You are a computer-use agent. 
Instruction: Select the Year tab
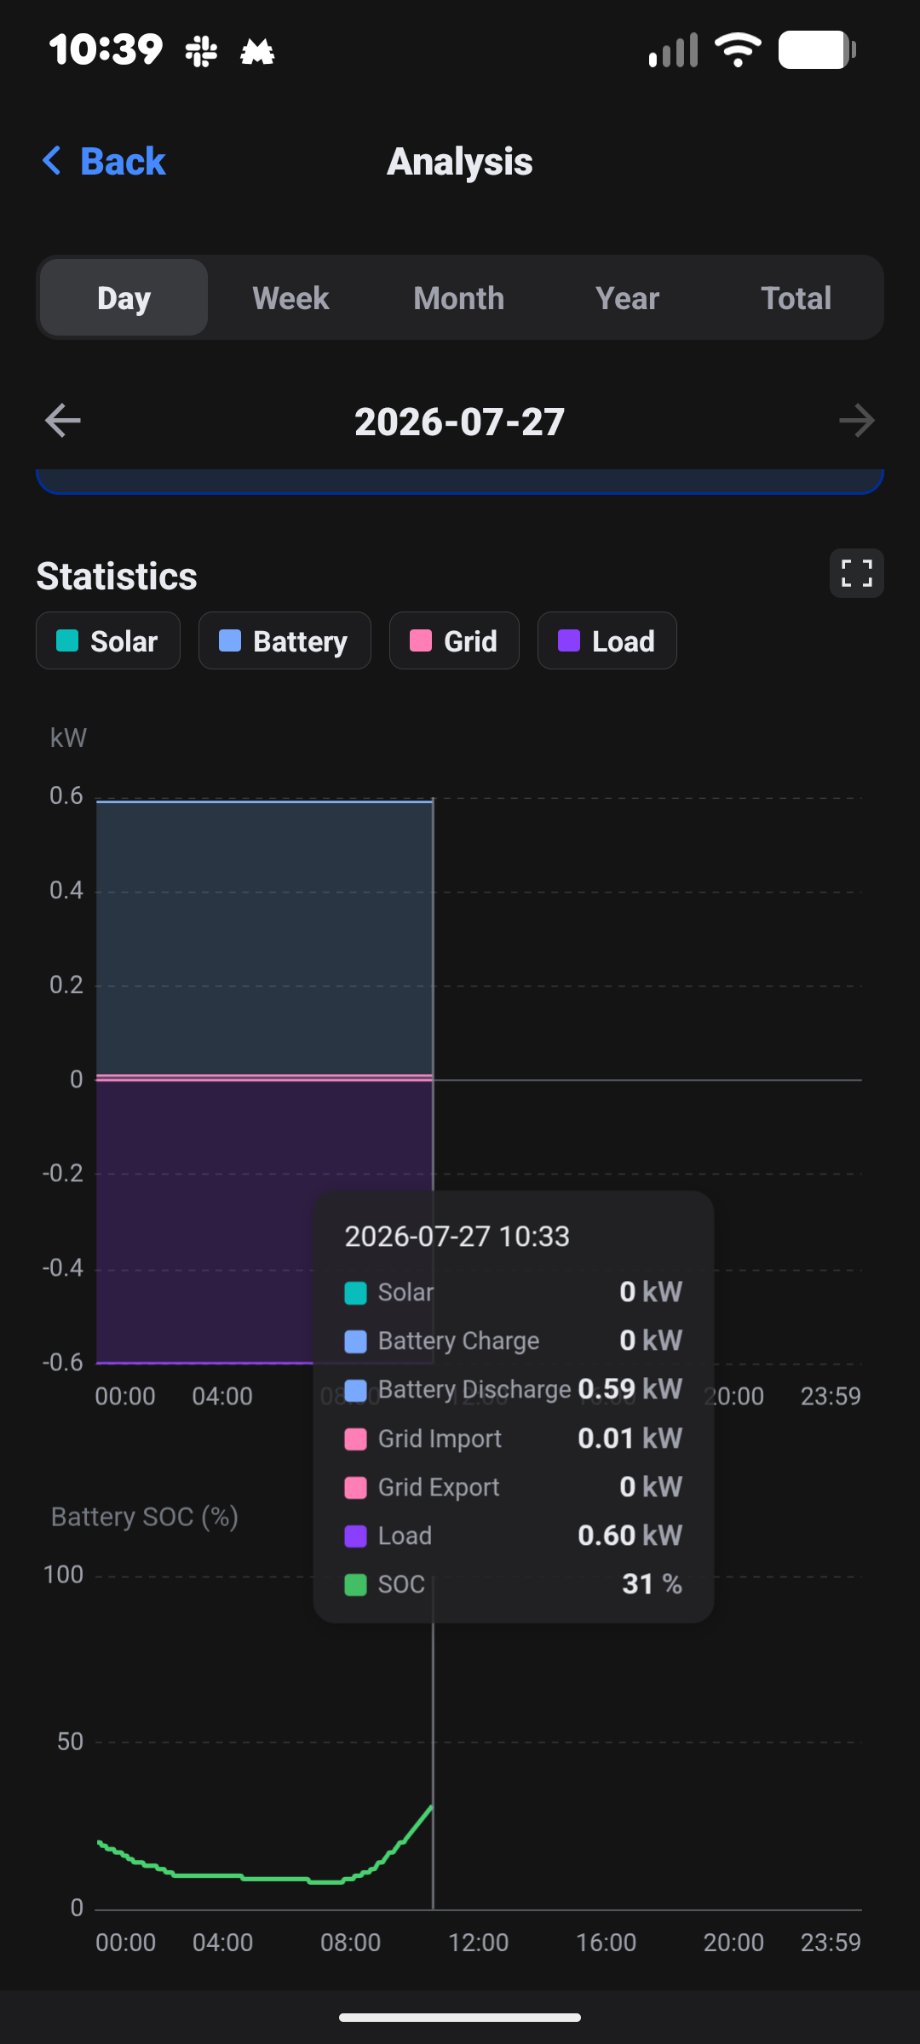[x=628, y=298]
